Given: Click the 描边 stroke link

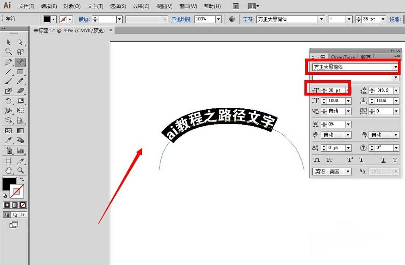Looking at the screenshot, I should (x=84, y=19).
